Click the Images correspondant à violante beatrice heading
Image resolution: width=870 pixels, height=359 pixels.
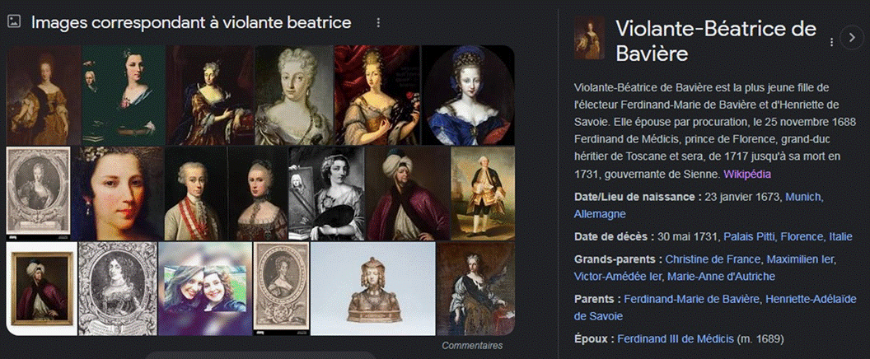point(191,23)
